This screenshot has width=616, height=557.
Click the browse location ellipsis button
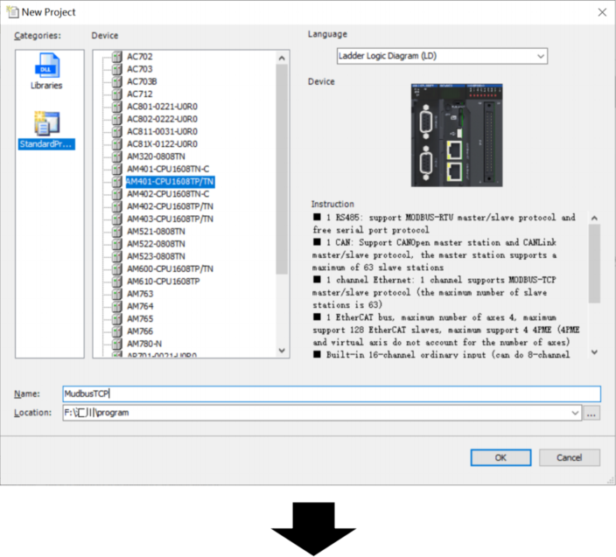point(592,413)
